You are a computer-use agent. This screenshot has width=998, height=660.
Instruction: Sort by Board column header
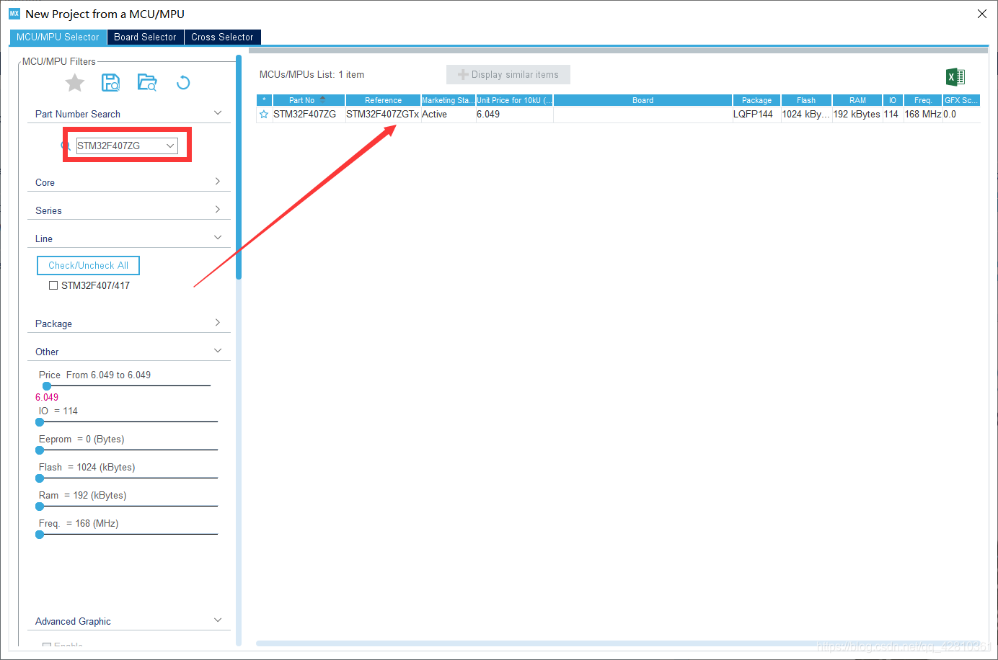(x=642, y=100)
